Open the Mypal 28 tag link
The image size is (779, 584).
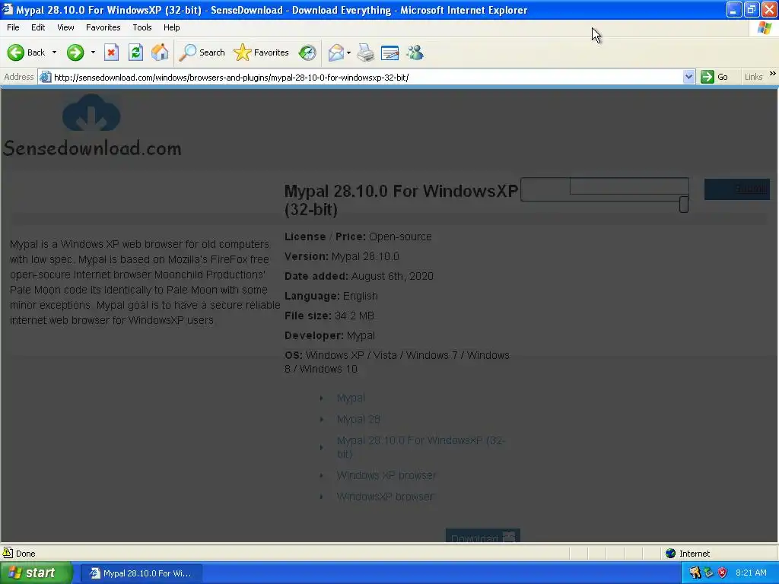coord(358,419)
